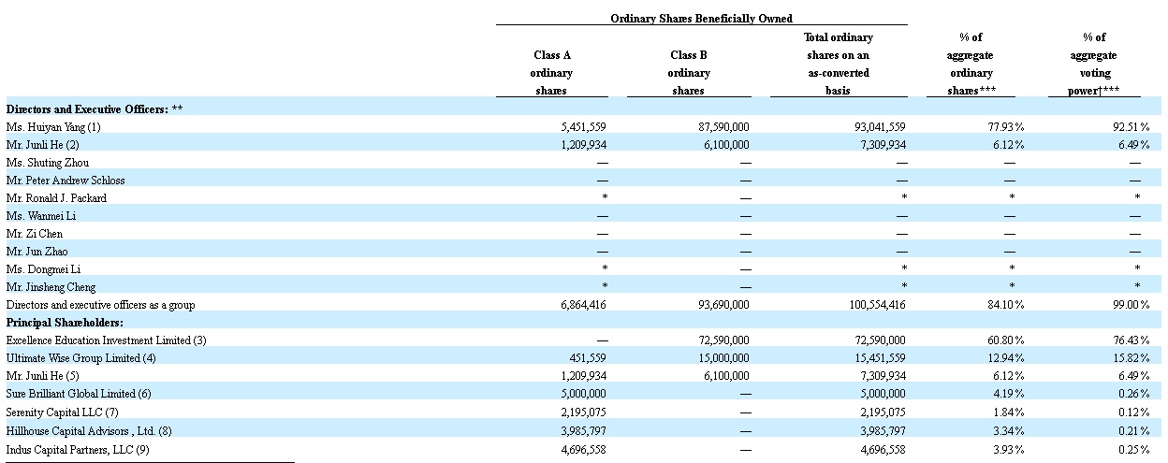The height and width of the screenshot is (463, 1168).
Task: Select 'Sure Brilliant Global Limited (6)'
Action: (x=79, y=394)
